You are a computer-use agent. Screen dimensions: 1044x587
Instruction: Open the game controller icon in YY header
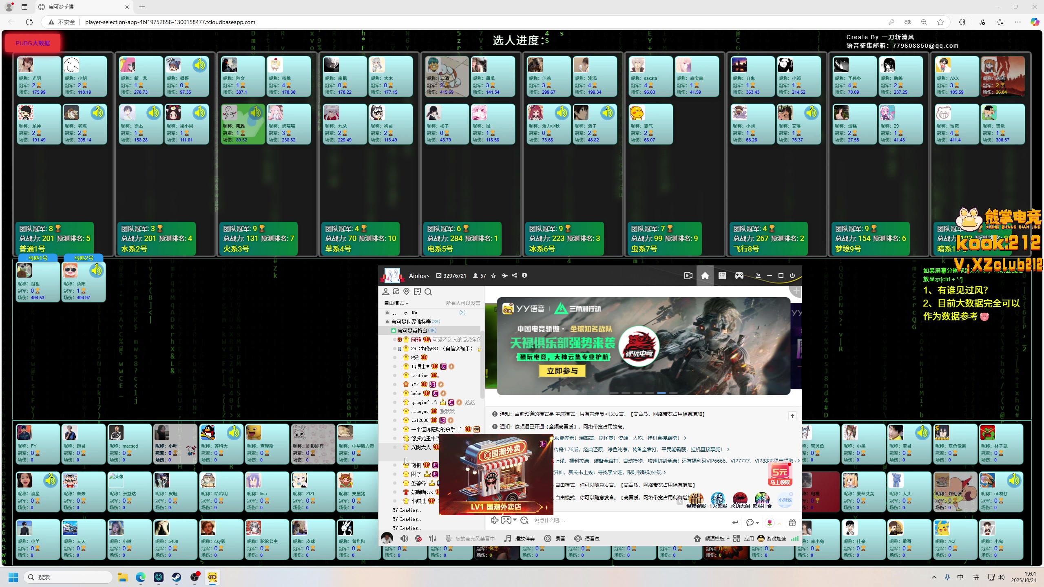739,276
